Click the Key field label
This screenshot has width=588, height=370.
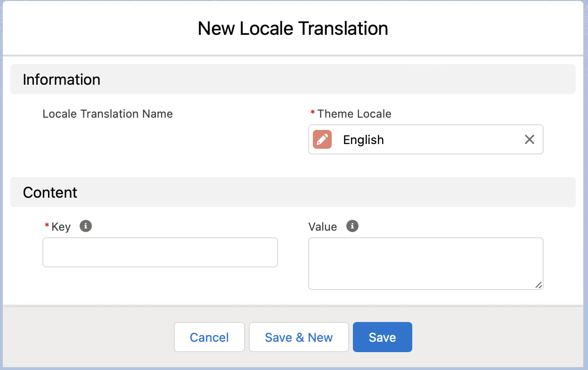point(61,227)
